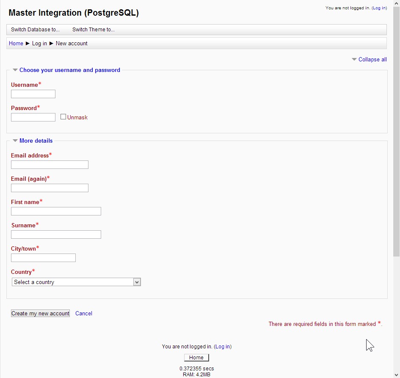Collapse the More details section
The image size is (400, 378).
tap(36, 141)
